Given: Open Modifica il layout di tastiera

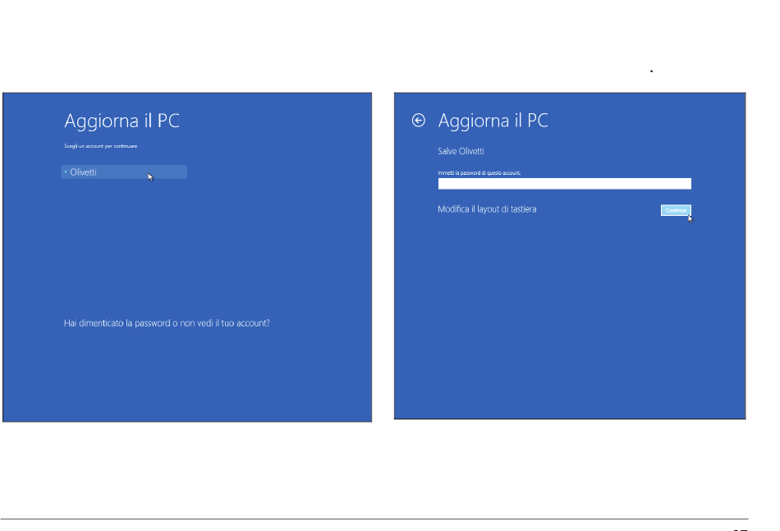Looking at the screenshot, I should (x=487, y=209).
